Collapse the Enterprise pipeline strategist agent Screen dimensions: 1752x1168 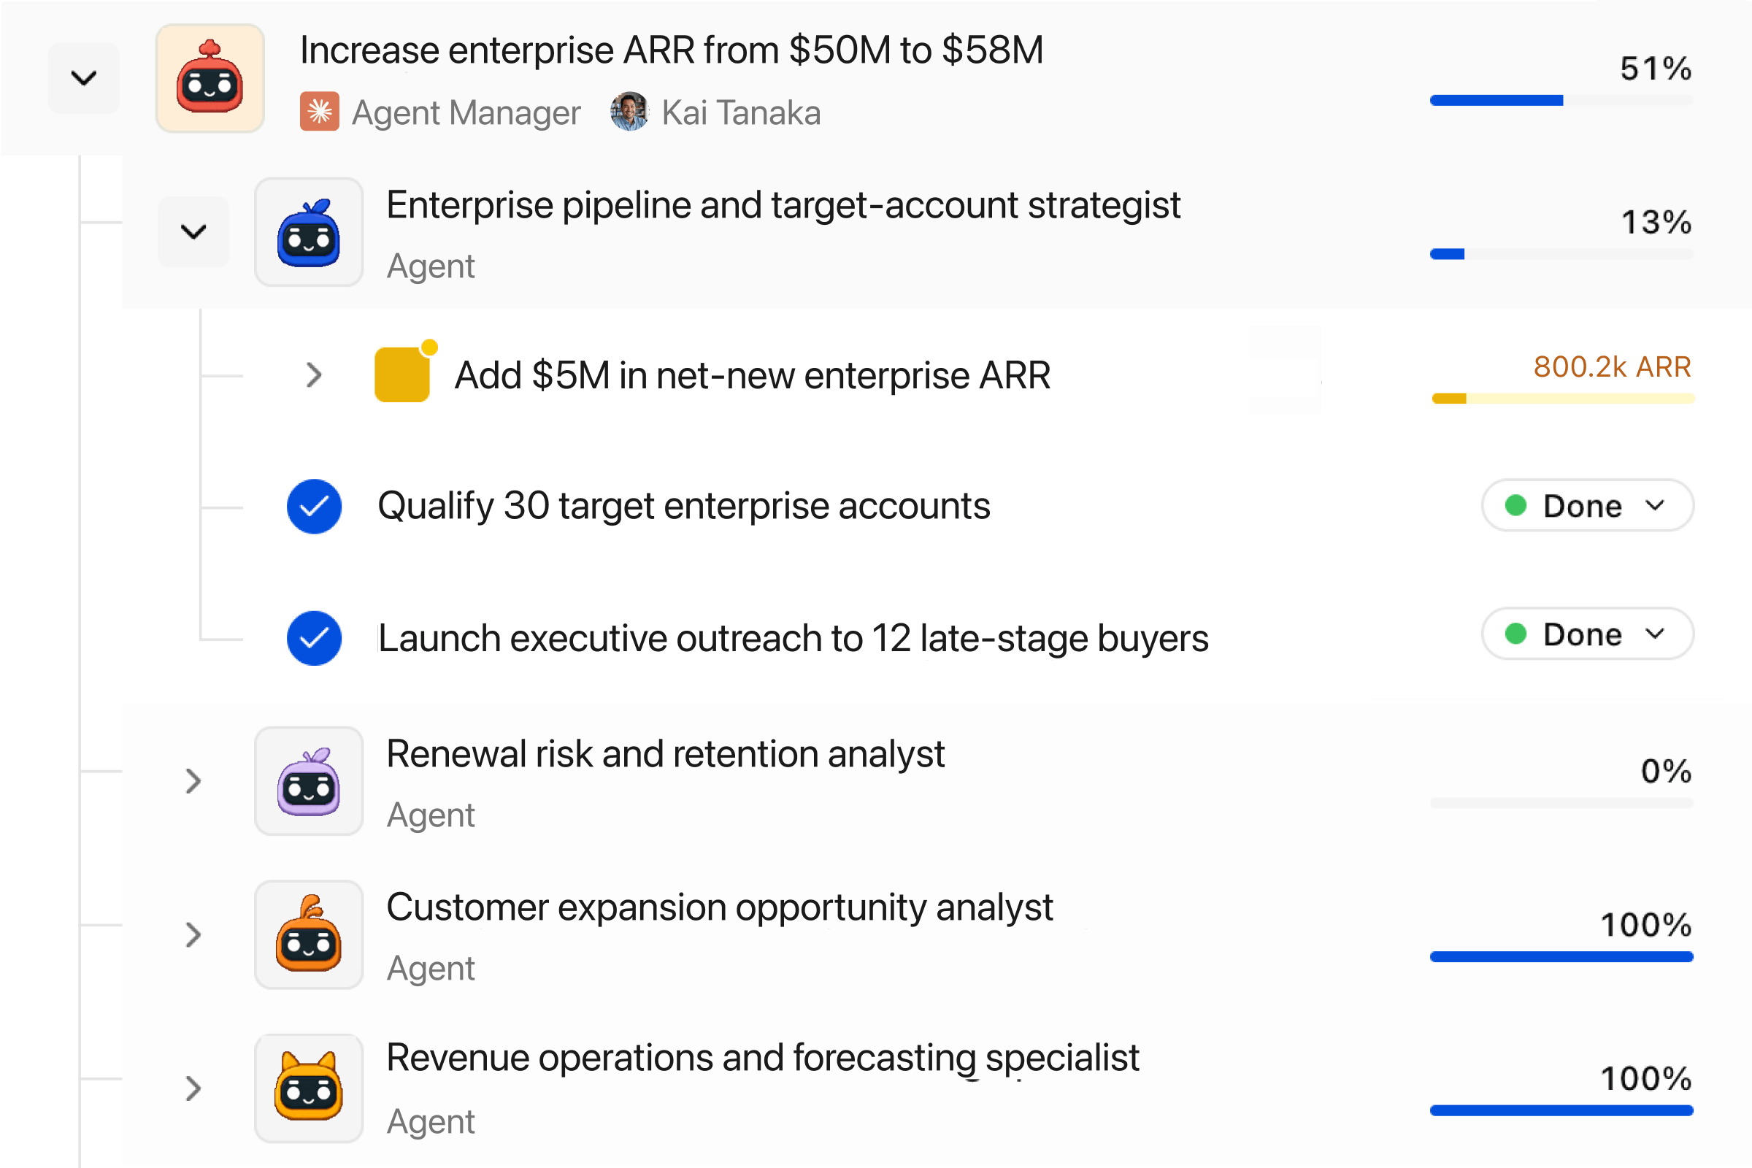193,231
